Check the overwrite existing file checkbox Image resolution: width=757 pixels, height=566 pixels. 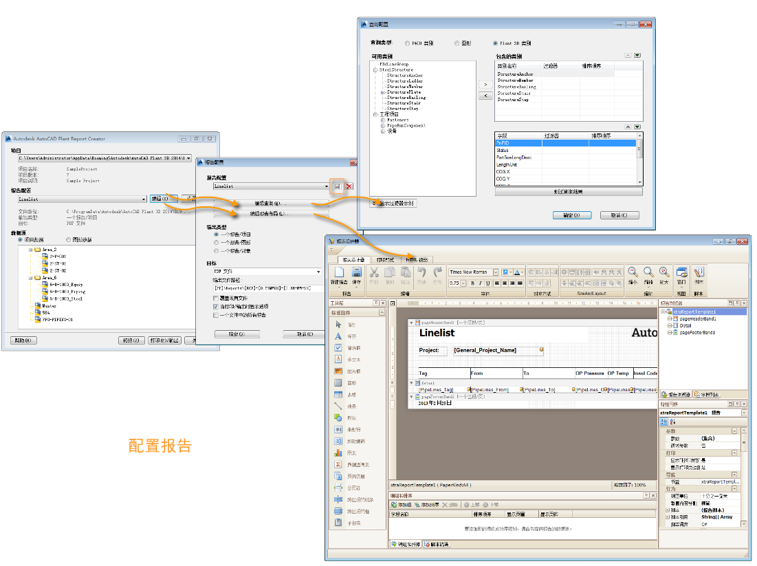(x=216, y=298)
